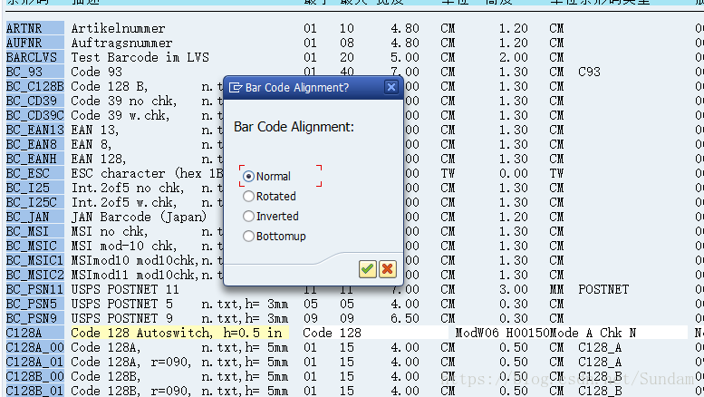Screen dimensions: 704x397
Task: Click the 'JAN Barcode (Japan)' description
Action: (x=139, y=217)
